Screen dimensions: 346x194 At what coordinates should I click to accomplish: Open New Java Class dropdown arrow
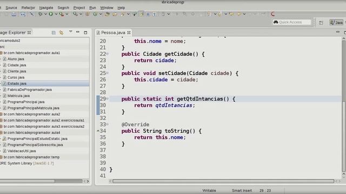point(101,14)
